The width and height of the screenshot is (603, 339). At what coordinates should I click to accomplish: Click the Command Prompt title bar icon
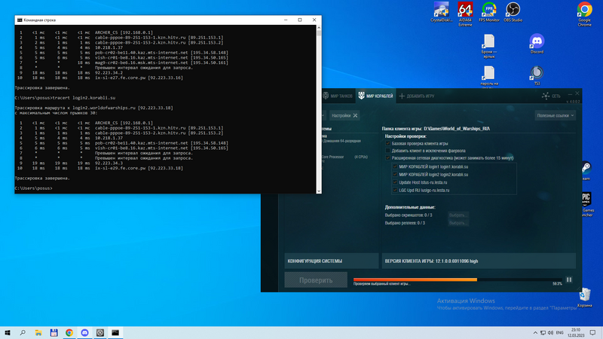click(20, 20)
